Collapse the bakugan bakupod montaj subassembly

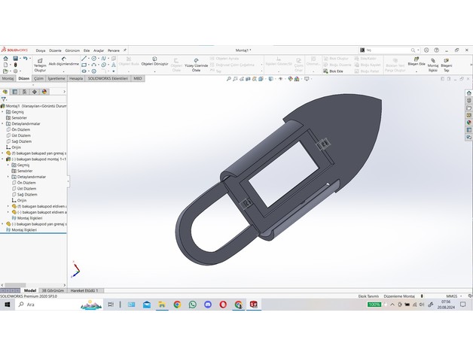click(3, 159)
